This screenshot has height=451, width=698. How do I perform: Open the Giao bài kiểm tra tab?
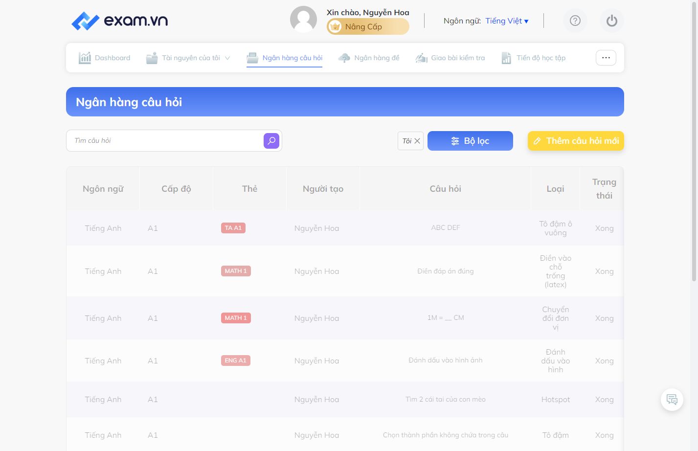pos(450,58)
